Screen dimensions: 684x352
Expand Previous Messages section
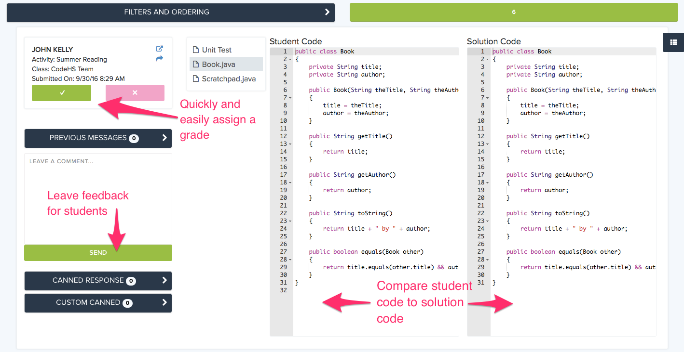[x=98, y=138]
